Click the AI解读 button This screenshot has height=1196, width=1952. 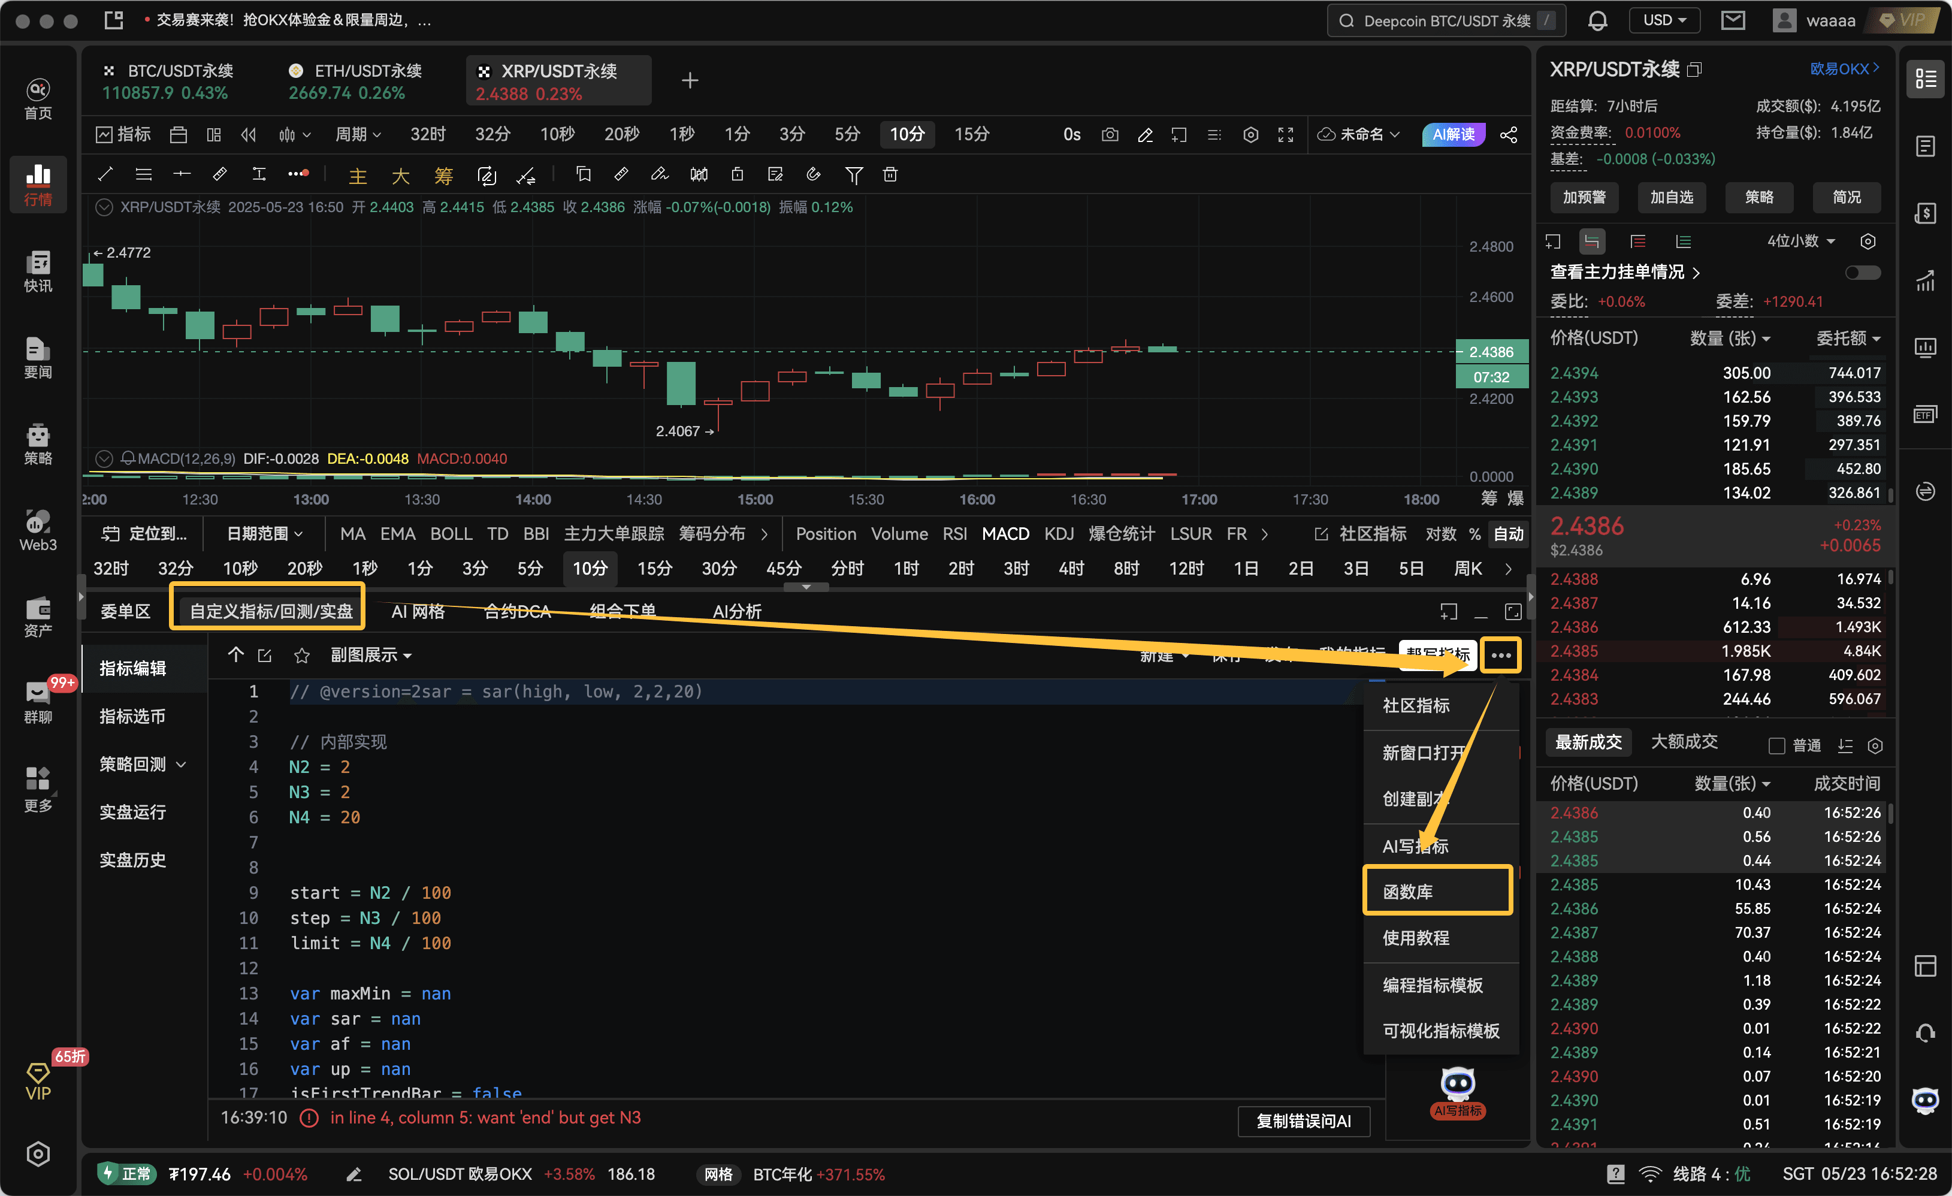1453,135
